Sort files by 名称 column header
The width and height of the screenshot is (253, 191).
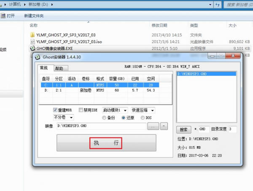[x=34, y=25]
